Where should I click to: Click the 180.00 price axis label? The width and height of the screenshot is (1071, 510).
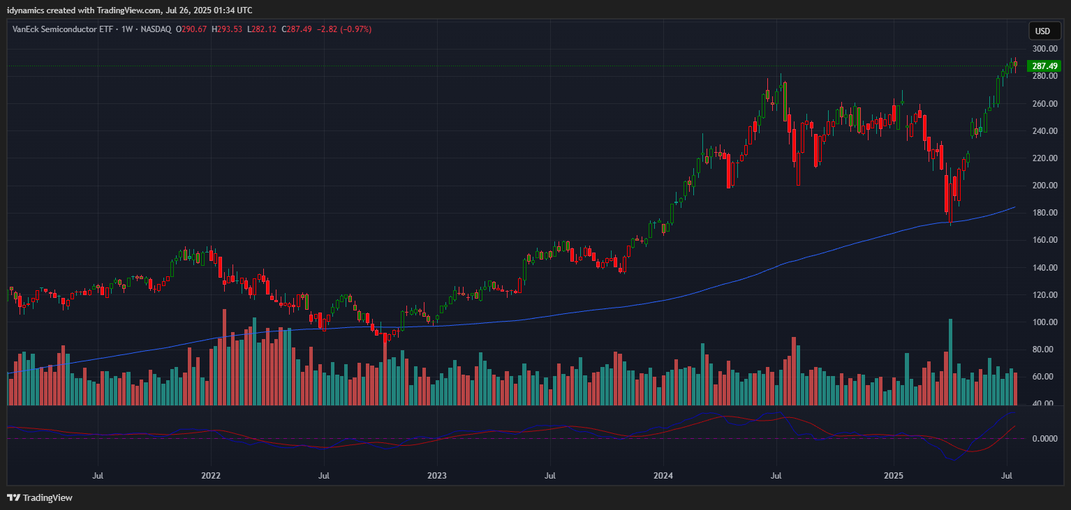coord(1045,213)
